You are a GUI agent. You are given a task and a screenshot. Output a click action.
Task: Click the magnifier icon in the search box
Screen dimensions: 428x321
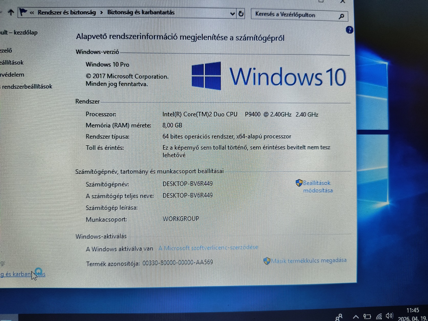341,16
